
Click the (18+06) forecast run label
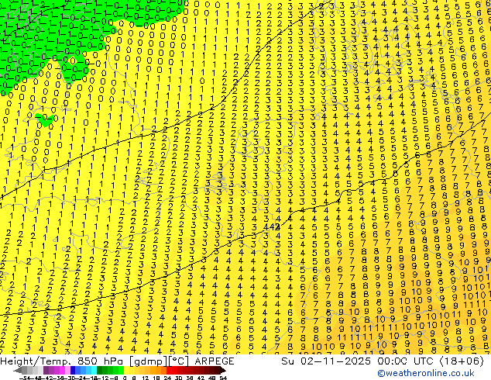coord(462,361)
